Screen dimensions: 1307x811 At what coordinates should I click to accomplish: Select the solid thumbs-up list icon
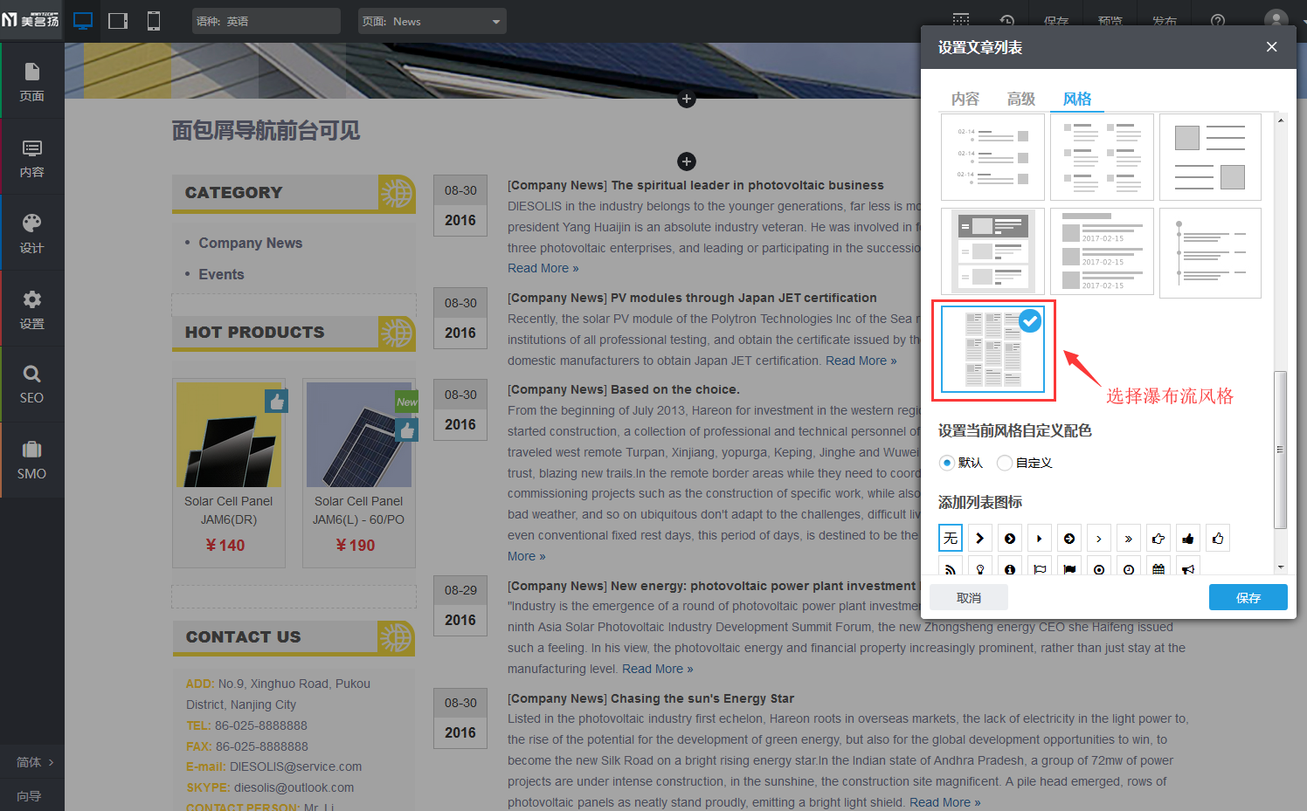click(1187, 539)
